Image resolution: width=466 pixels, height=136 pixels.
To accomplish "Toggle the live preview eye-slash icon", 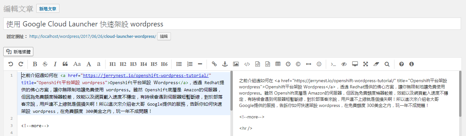I will pyautogui.click(x=344, y=64).
